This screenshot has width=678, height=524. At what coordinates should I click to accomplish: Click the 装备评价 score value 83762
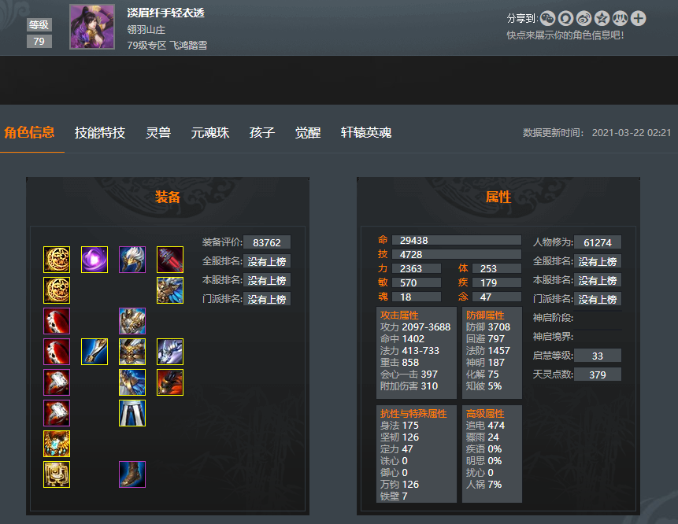[267, 242]
